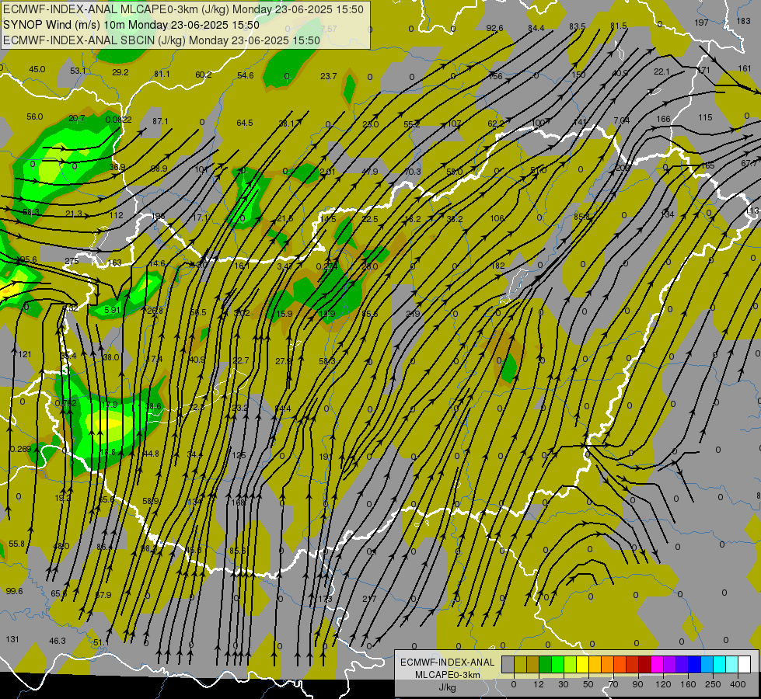The width and height of the screenshot is (761, 699).
Task: Click the map value '219'
Action: (413, 314)
